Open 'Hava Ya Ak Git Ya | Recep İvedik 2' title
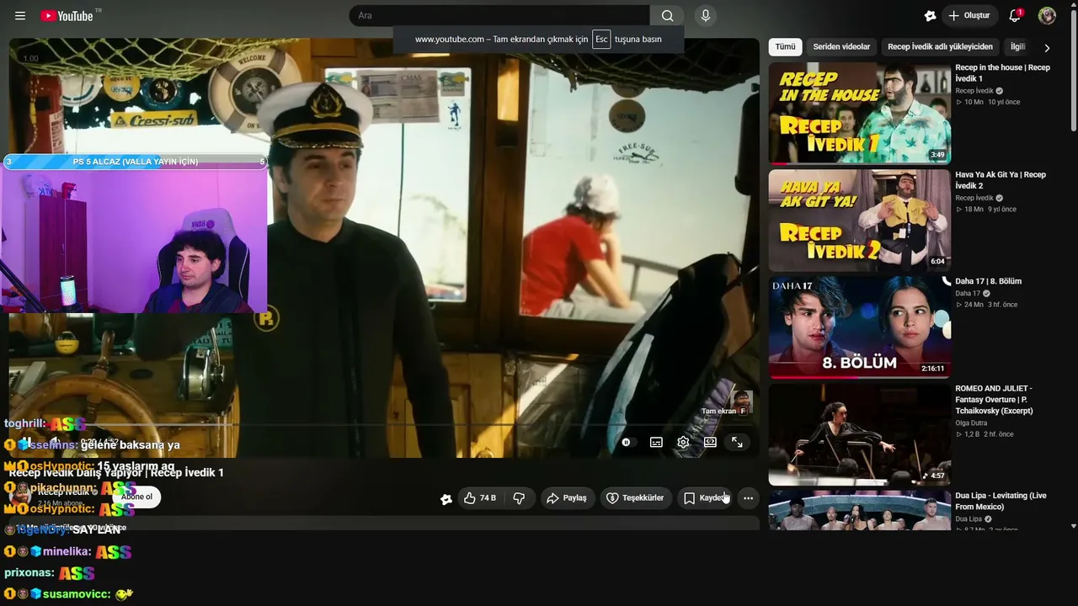Image resolution: width=1078 pixels, height=606 pixels. coord(1001,180)
